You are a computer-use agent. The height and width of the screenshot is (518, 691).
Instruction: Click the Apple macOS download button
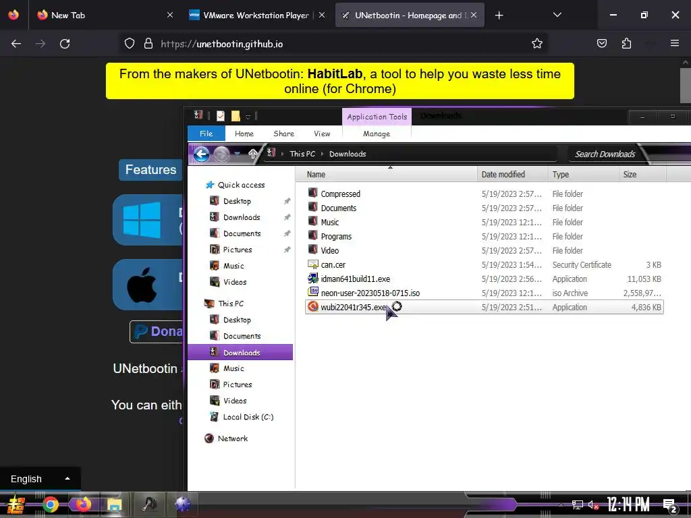point(148,285)
